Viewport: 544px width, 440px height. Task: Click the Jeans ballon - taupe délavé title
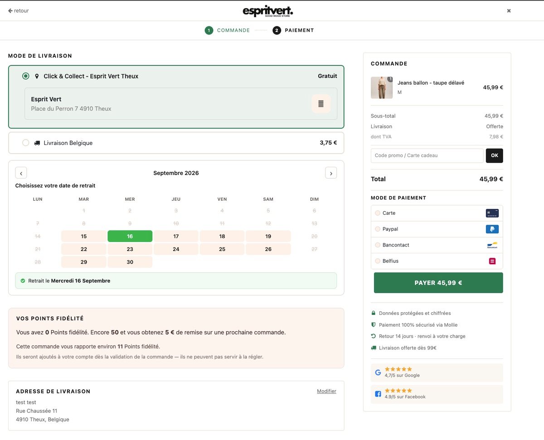(431, 83)
